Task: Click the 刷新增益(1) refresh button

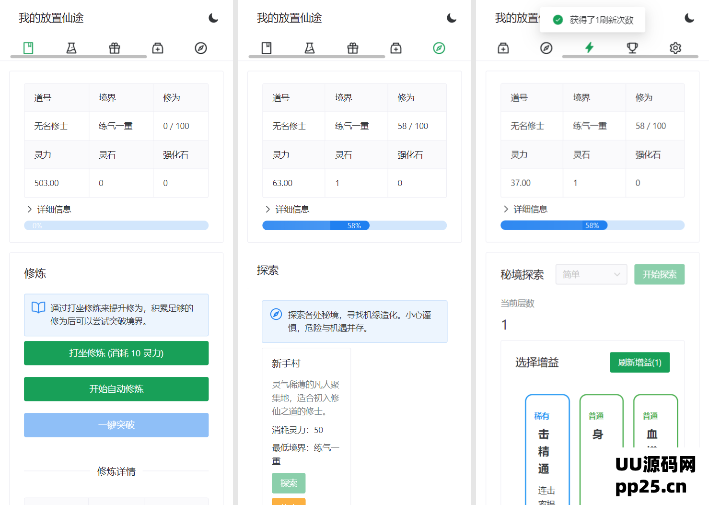Action: tap(639, 362)
